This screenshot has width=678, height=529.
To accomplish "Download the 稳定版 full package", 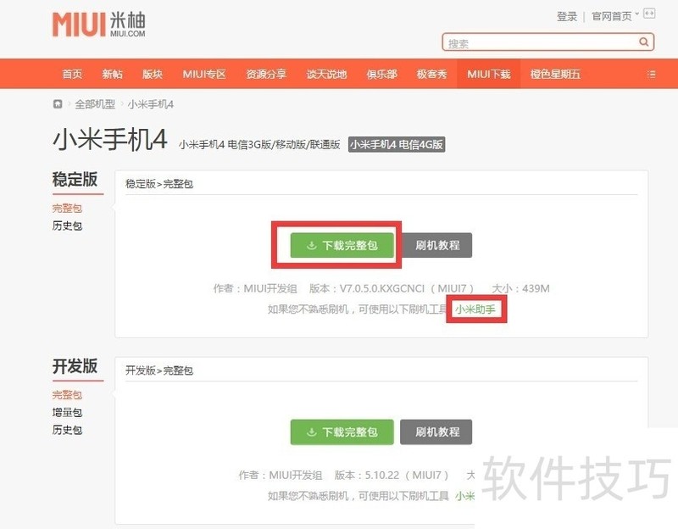I will pyautogui.click(x=342, y=245).
